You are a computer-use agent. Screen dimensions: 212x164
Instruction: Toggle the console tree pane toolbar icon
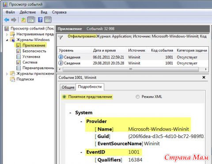[31, 20]
